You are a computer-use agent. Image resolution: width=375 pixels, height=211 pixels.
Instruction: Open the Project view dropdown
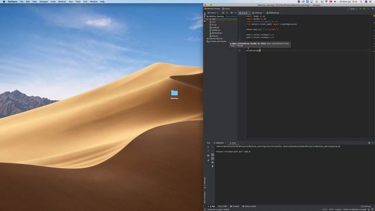tap(213, 13)
